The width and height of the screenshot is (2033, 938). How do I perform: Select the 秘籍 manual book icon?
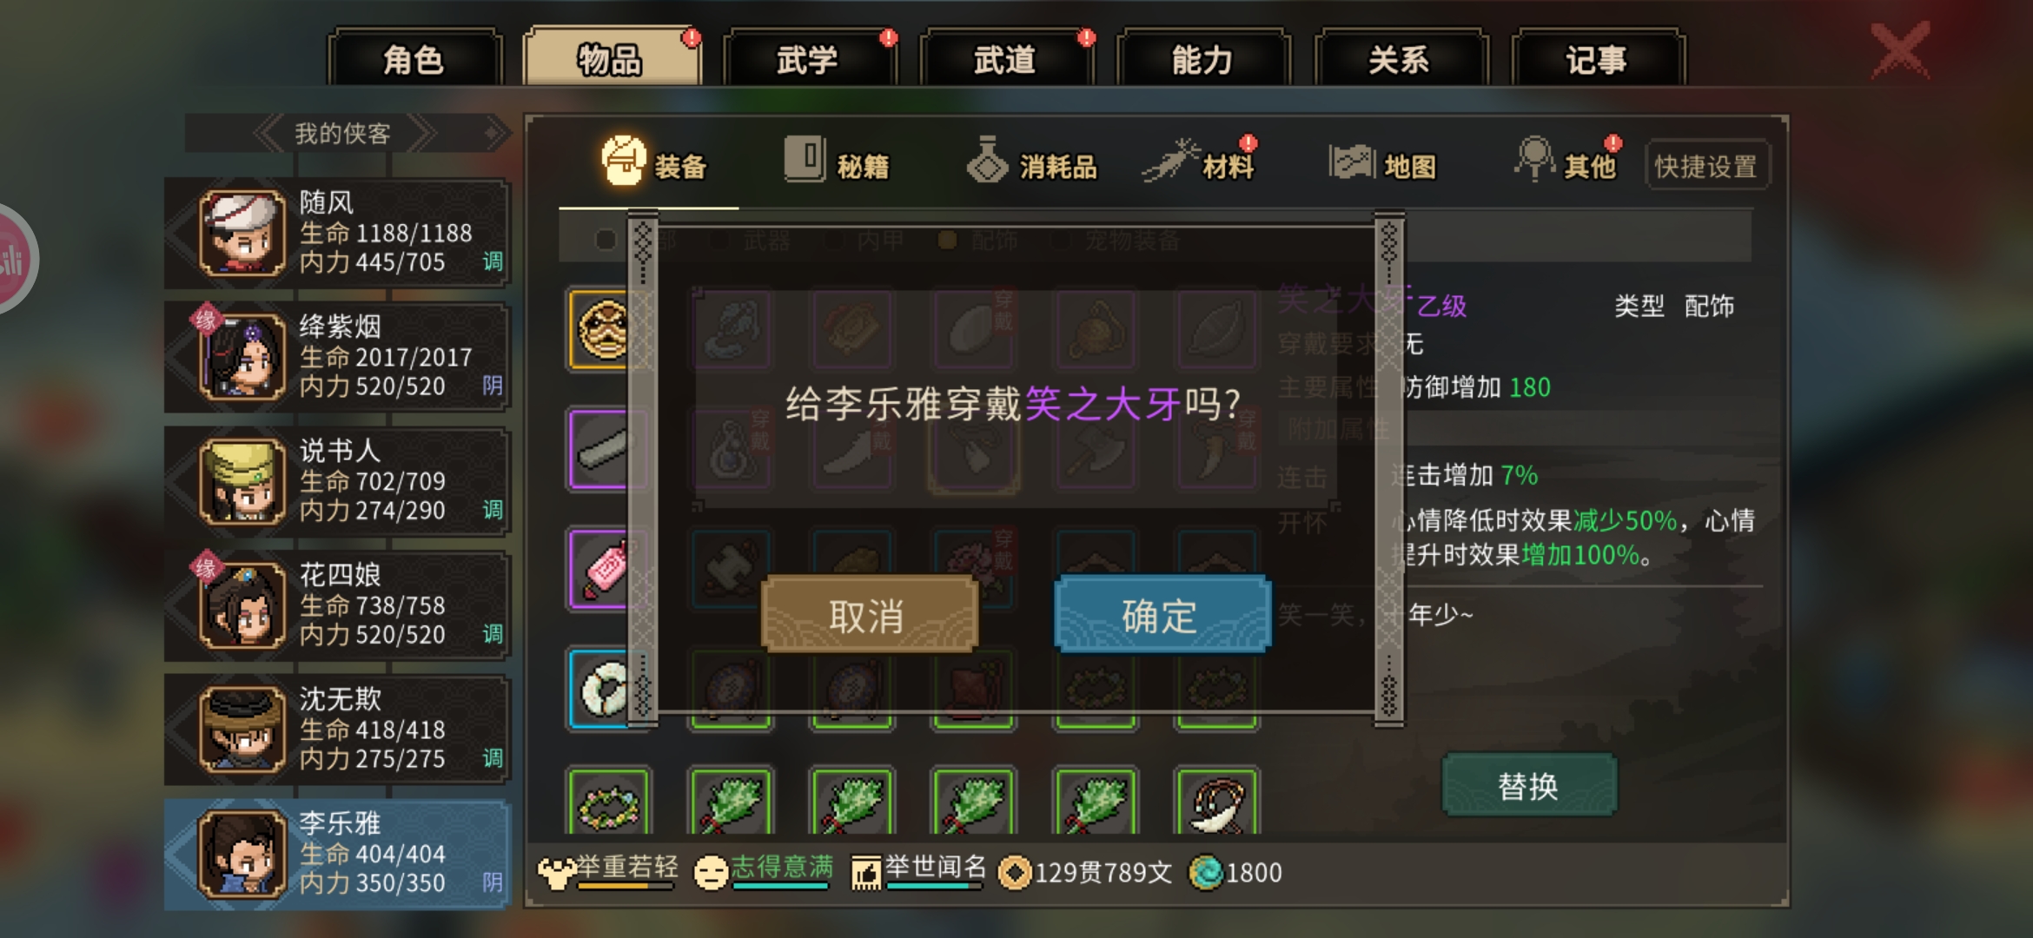[x=805, y=159]
